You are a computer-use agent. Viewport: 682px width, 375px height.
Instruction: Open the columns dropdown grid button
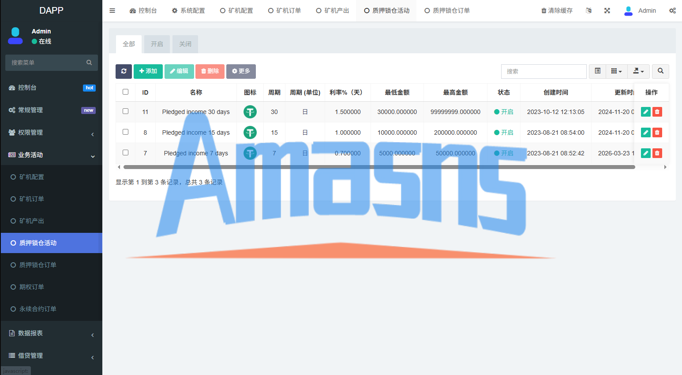pos(616,71)
